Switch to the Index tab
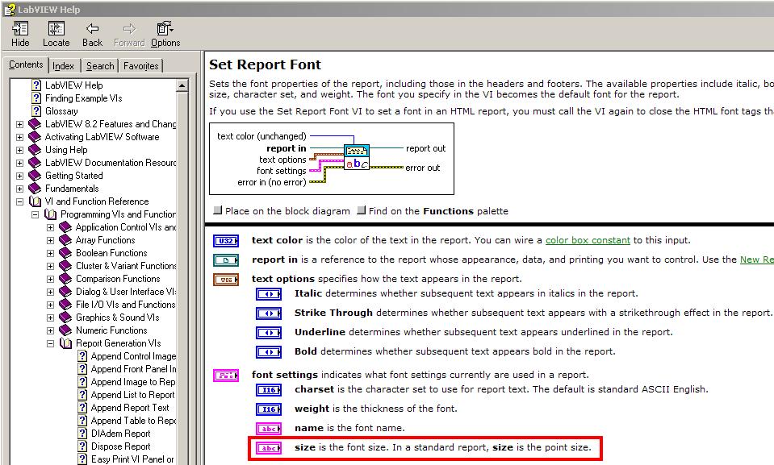 click(64, 65)
